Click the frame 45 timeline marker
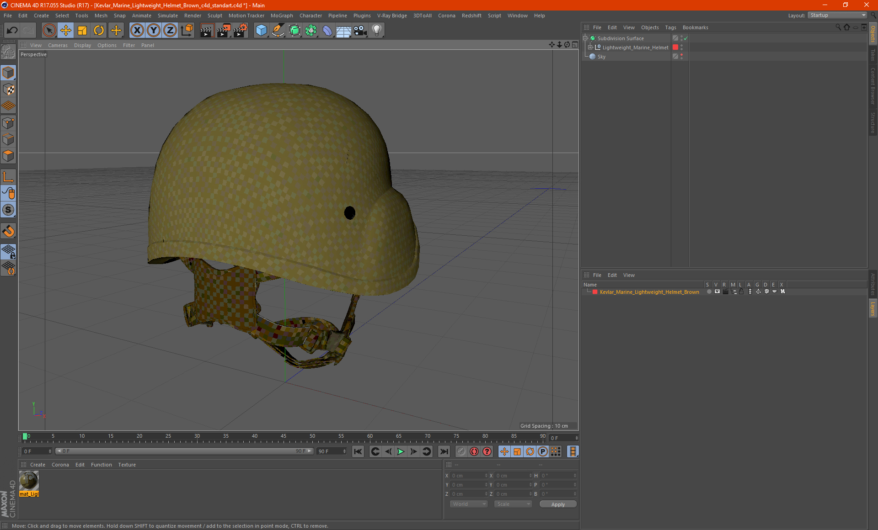878x530 pixels. click(x=284, y=437)
